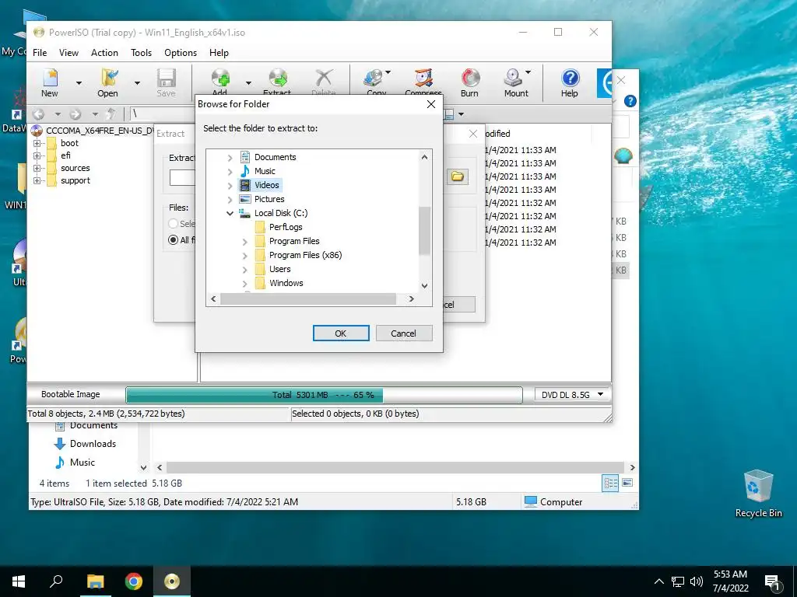The height and width of the screenshot is (597, 797).
Task: Open the Tools menu
Action: pos(141,53)
